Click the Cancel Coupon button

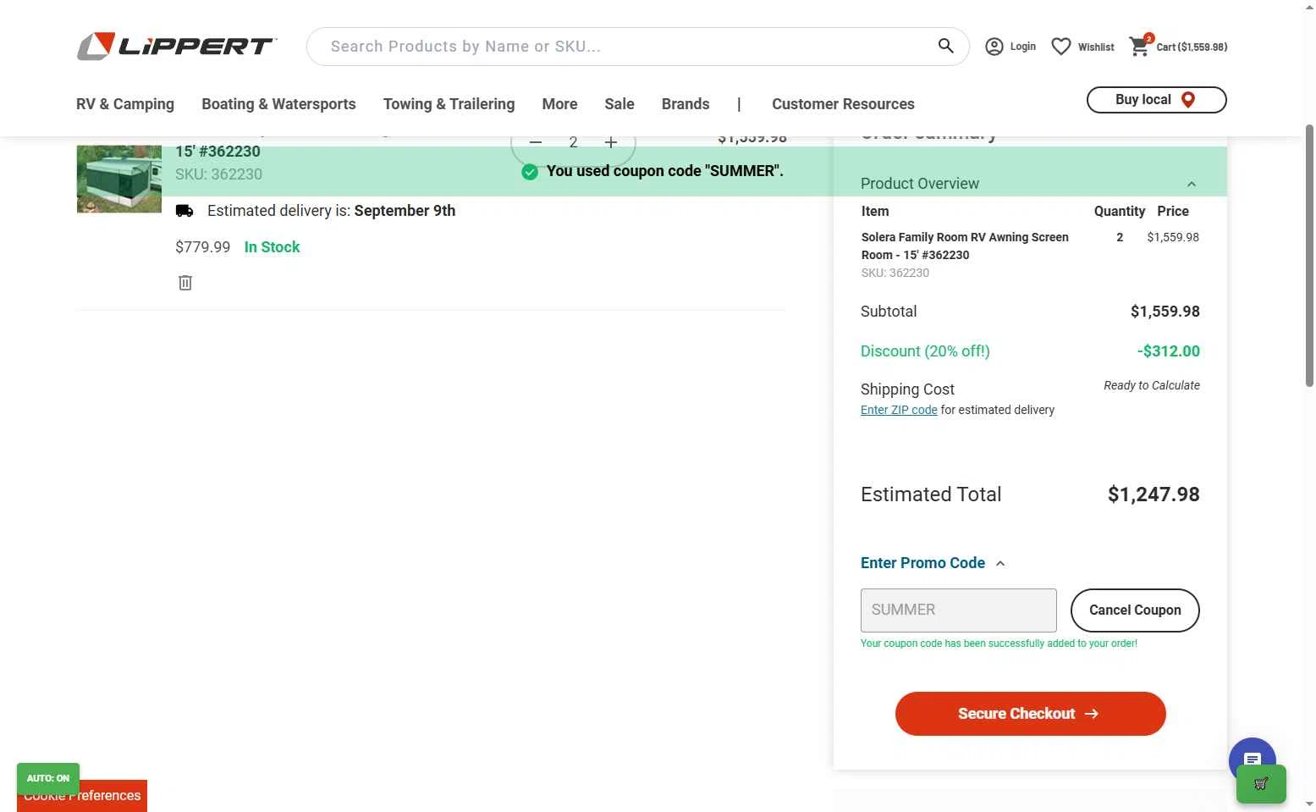(1135, 610)
